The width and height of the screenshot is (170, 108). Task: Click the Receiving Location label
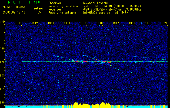click(63, 6)
